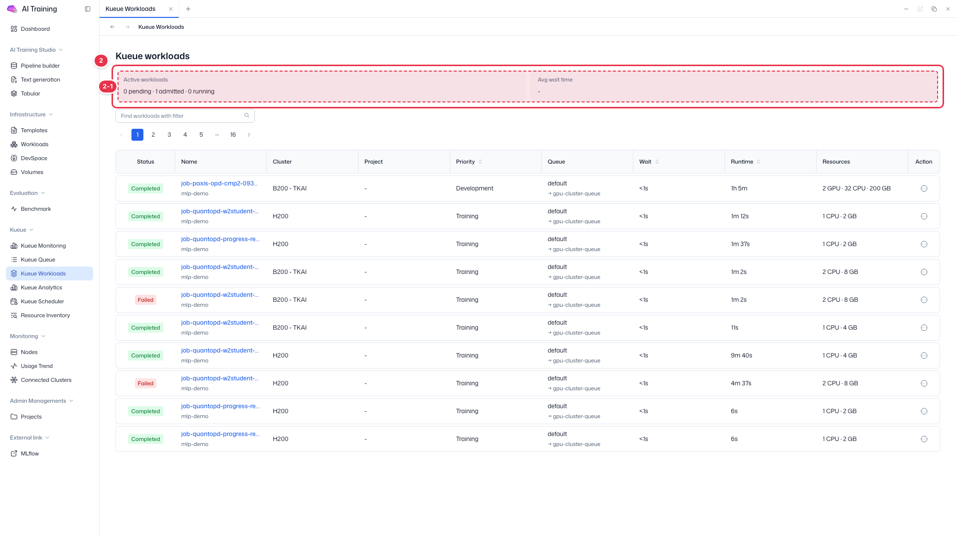Go to next page arrow in pagination

pyautogui.click(x=249, y=135)
